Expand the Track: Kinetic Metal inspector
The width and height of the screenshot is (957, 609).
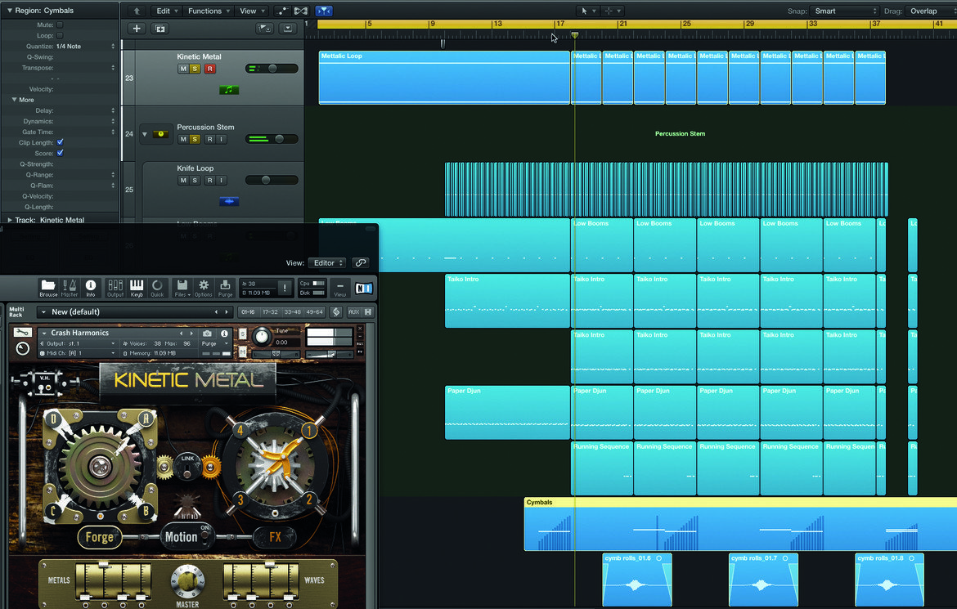[9, 220]
